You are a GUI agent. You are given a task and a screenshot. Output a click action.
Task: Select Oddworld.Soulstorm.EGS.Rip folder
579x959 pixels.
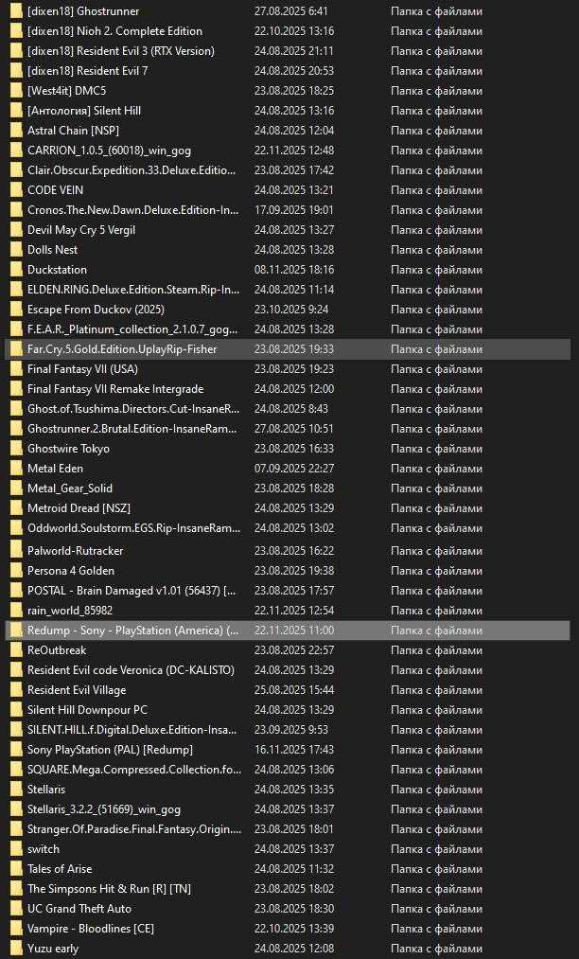pos(134,528)
